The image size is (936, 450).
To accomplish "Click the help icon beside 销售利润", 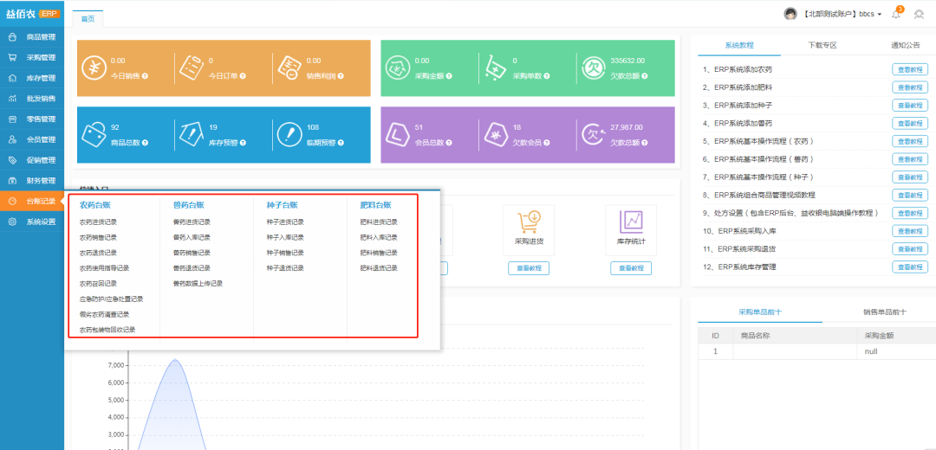I will tap(341, 76).
